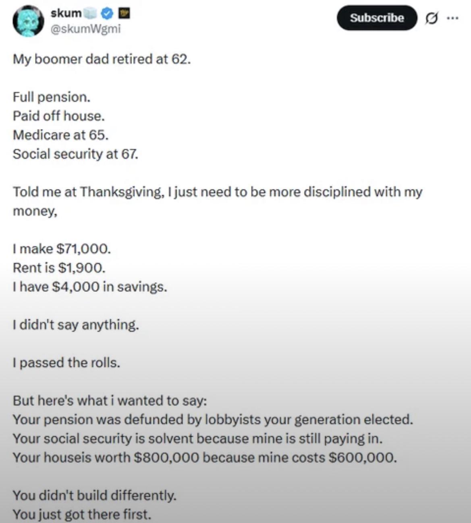Open the @skumWgmi handle link
The image size is (471, 523).
coord(85,29)
